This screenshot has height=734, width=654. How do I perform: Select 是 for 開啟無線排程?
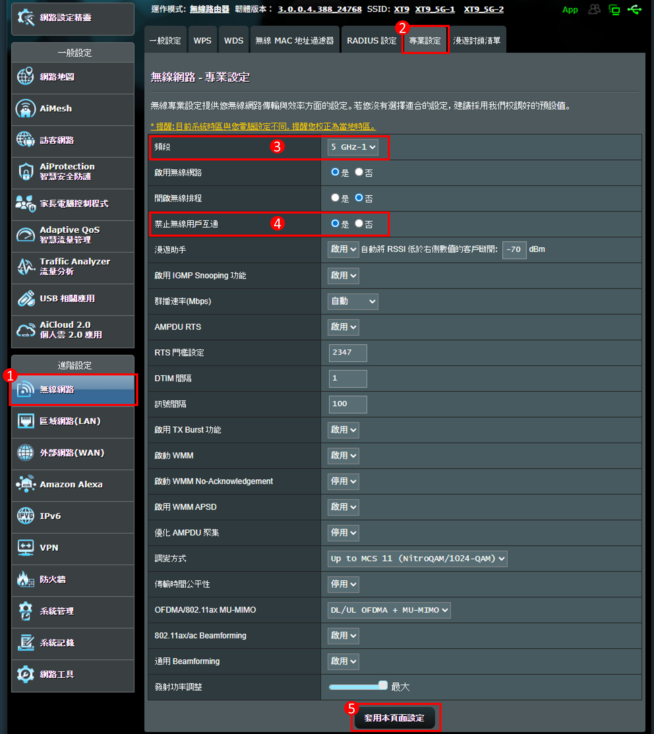(335, 198)
